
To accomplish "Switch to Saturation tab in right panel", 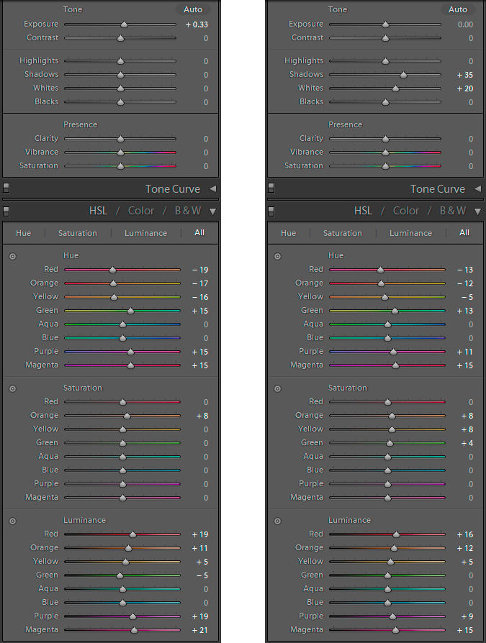I will point(342,233).
